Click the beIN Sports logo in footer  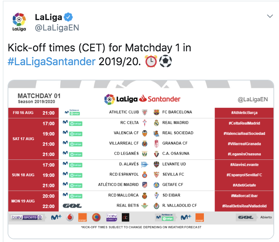coord(27,217)
